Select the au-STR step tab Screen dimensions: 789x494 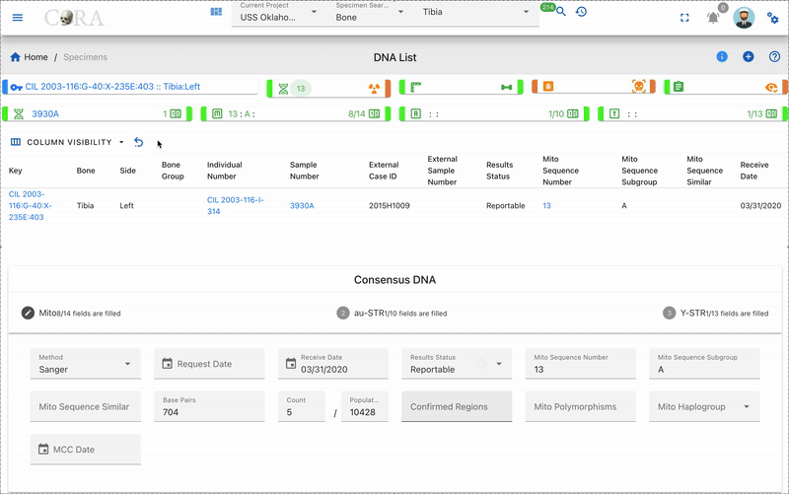click(392, 313)
